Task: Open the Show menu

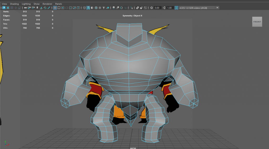Action: [37, 4]
